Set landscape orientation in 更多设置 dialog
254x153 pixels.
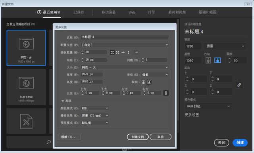click(x=149, y=82)
